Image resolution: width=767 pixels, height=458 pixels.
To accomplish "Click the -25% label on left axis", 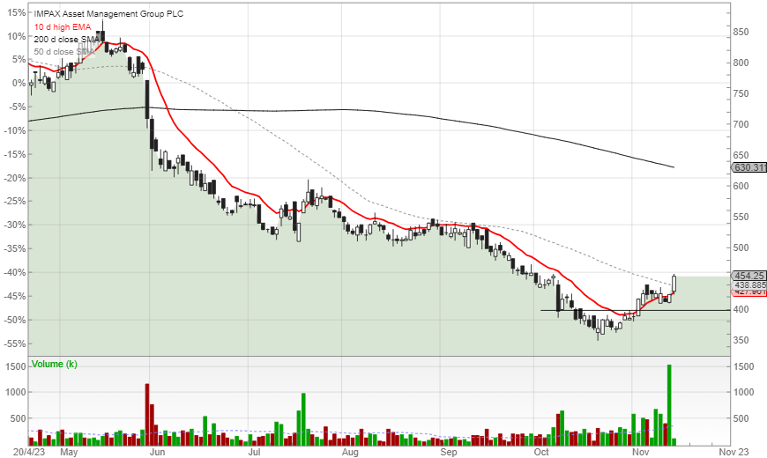I will coord(14,201).
